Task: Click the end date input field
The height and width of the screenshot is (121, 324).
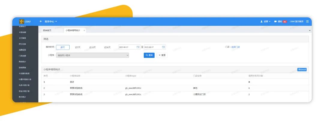Action: click(x=155, y=47)
